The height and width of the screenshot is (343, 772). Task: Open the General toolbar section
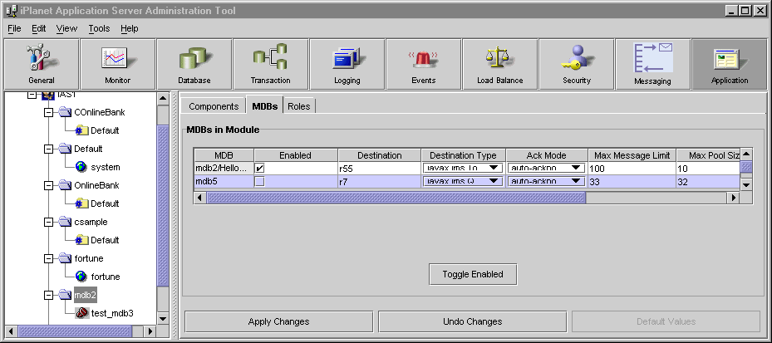tap(42, 64)
